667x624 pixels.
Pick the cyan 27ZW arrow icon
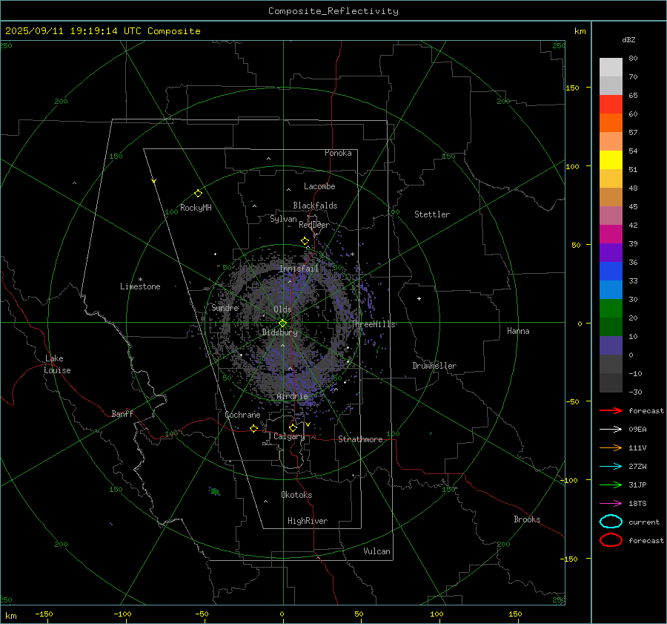[611, 467]
